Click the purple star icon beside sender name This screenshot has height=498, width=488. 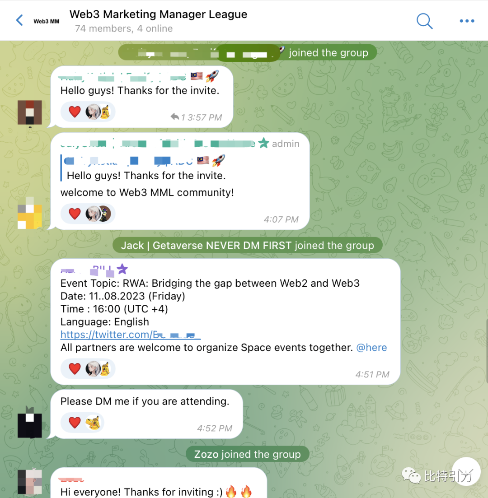pos(122,270)
